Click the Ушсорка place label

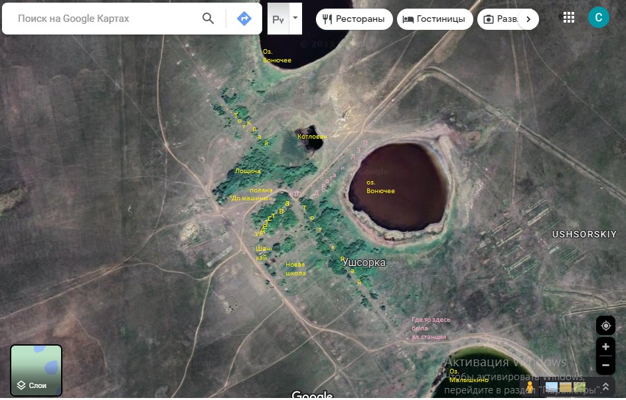[364, 263]
